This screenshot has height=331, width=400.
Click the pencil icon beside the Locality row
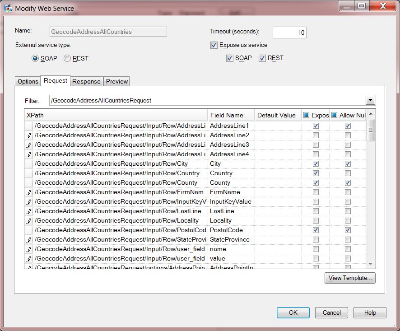29,220
